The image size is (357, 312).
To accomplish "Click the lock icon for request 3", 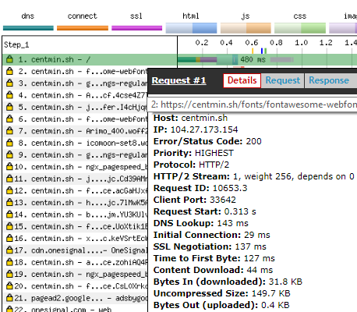I will [x=9, y=83].
